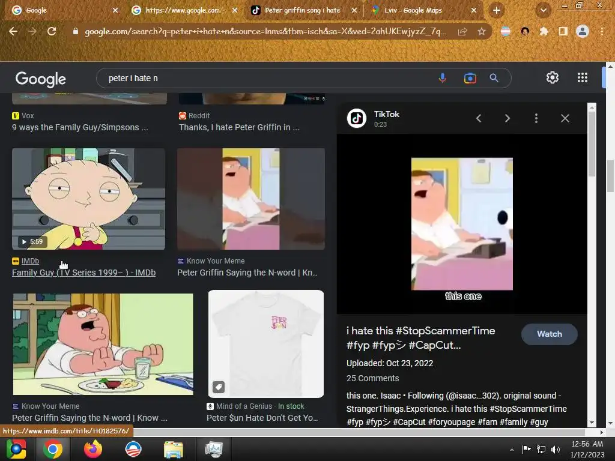Click the '25 Comments' text
This screenshot has width=615, height=461.
coord(372,378)
